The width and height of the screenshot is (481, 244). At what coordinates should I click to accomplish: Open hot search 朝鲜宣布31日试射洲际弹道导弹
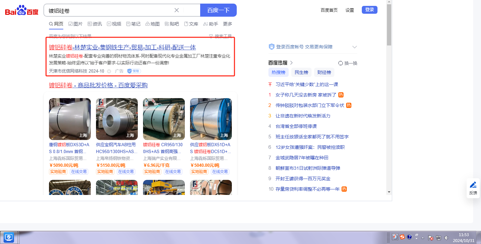[x=308, y=168]
